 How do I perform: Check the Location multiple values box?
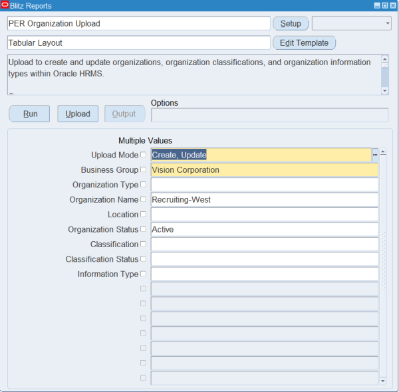(x=143, y=214)
